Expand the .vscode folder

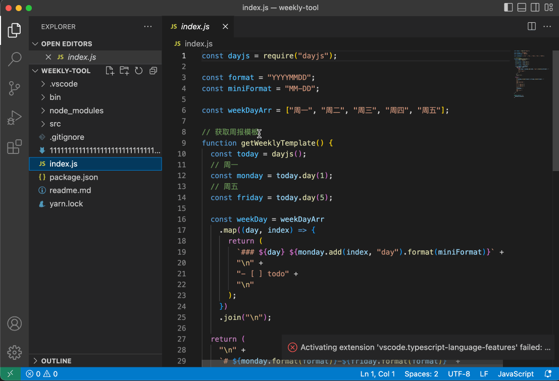pyautogui.click(x=95, y=84)
